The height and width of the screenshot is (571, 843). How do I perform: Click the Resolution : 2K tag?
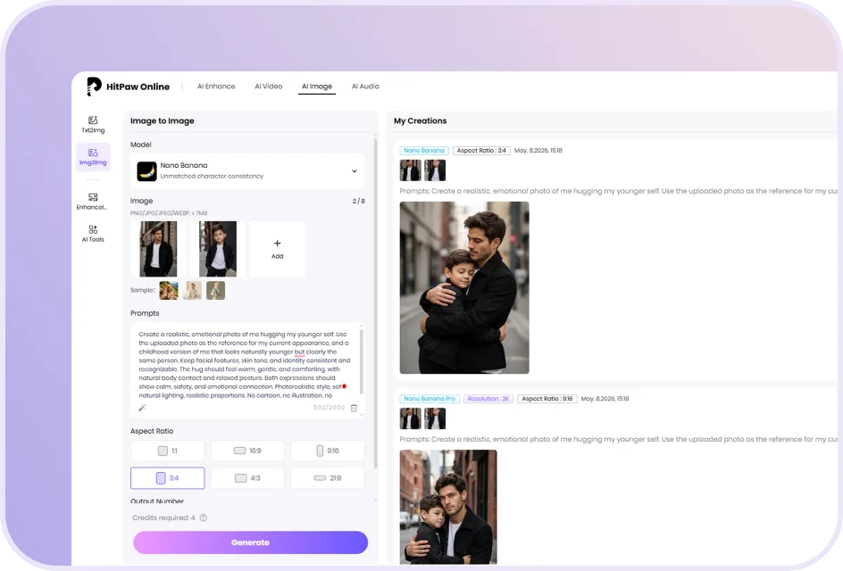pyautogui.click(x=488, y=399)
